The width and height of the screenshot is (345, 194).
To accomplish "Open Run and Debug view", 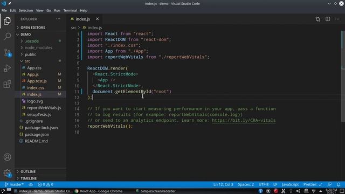I will [7, 68].
